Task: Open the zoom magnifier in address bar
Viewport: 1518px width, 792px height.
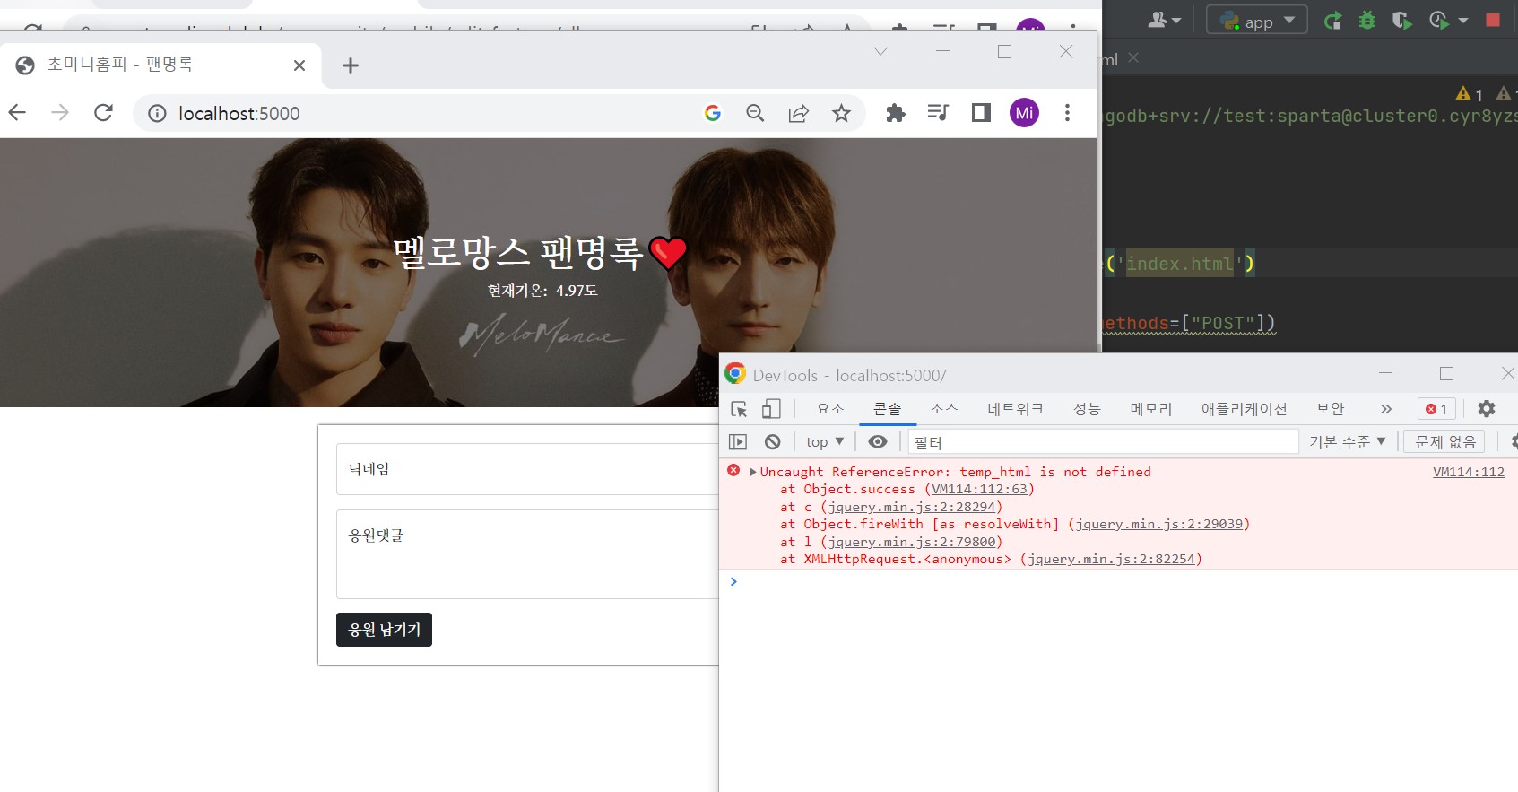Action: tap(755, 113)
